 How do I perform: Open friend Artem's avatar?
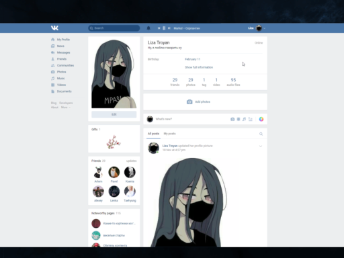click(98, 172)
